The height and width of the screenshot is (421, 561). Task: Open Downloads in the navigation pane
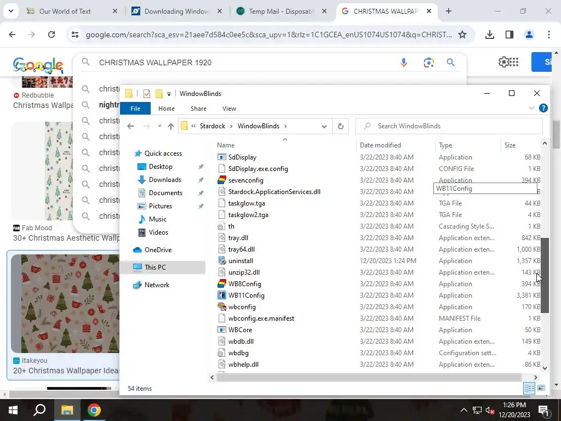(165, 180)
